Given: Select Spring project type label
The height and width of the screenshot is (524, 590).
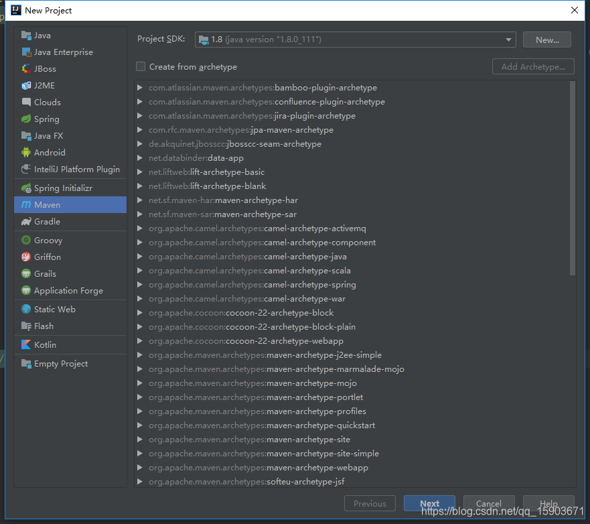Looking at the screenshot, I should click(x=47, y=119).
